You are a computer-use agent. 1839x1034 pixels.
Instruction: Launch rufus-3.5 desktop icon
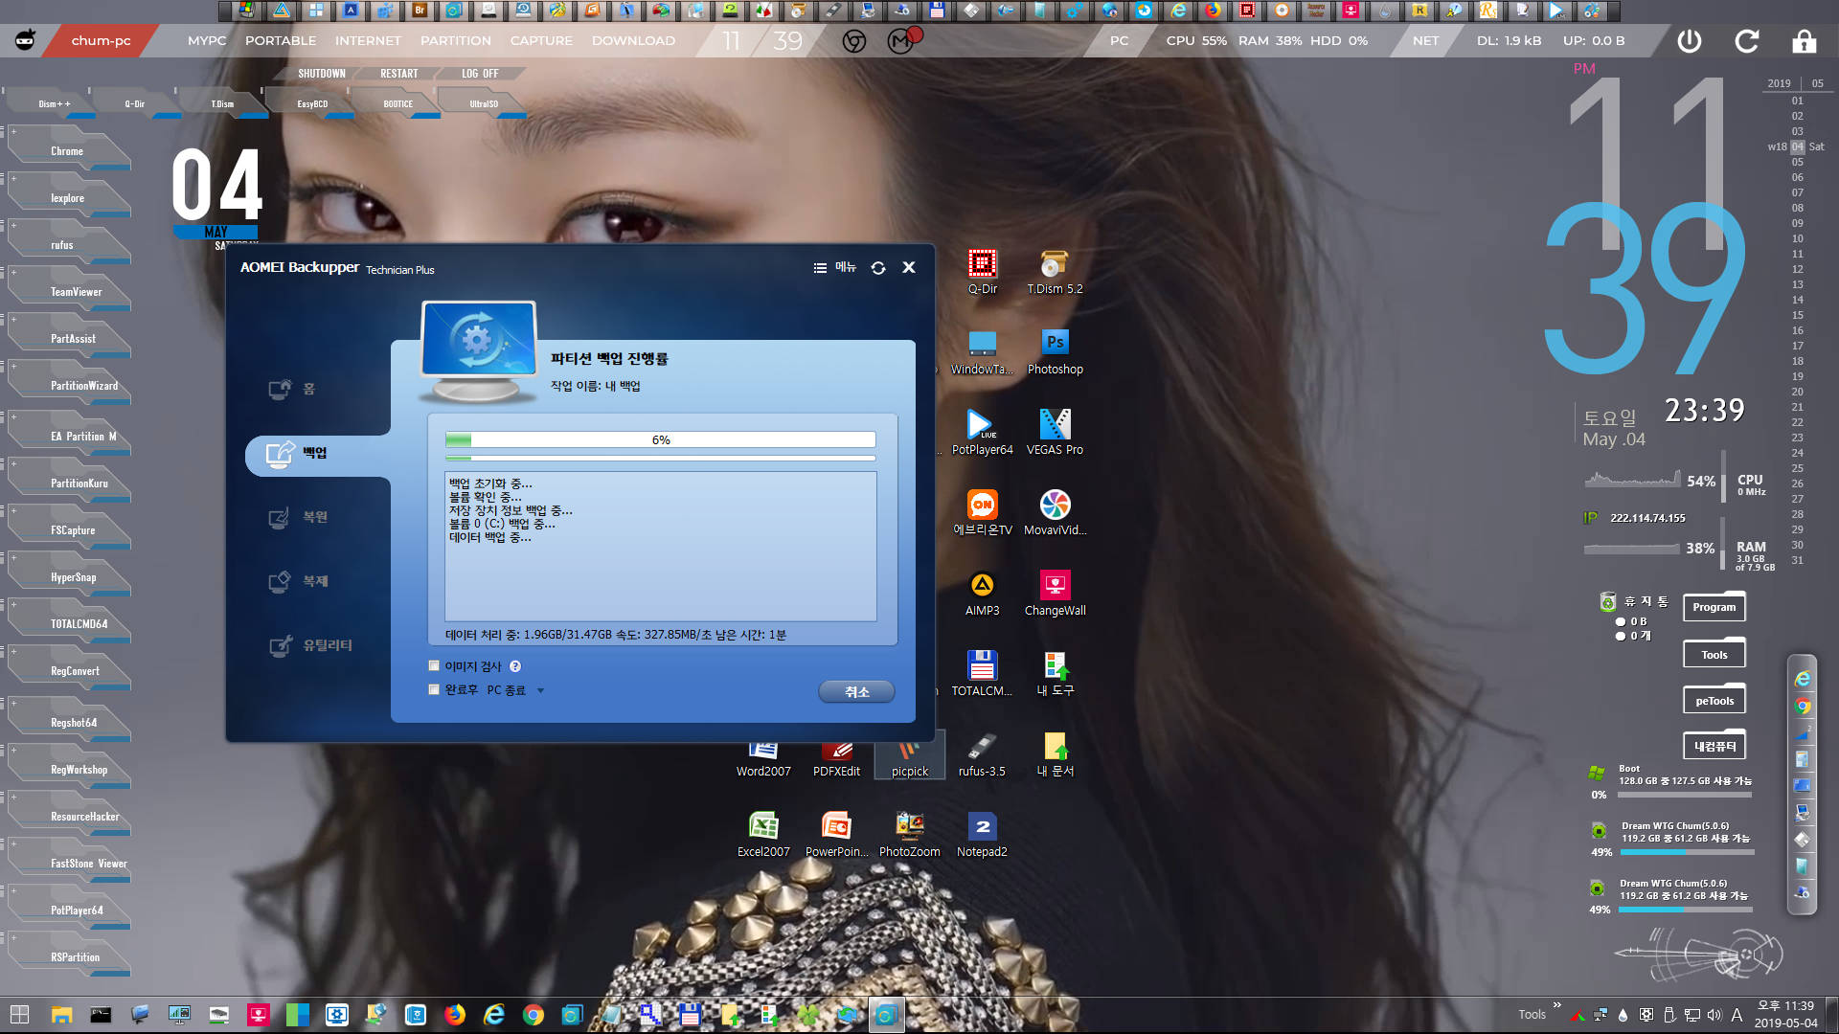(982, 754)
